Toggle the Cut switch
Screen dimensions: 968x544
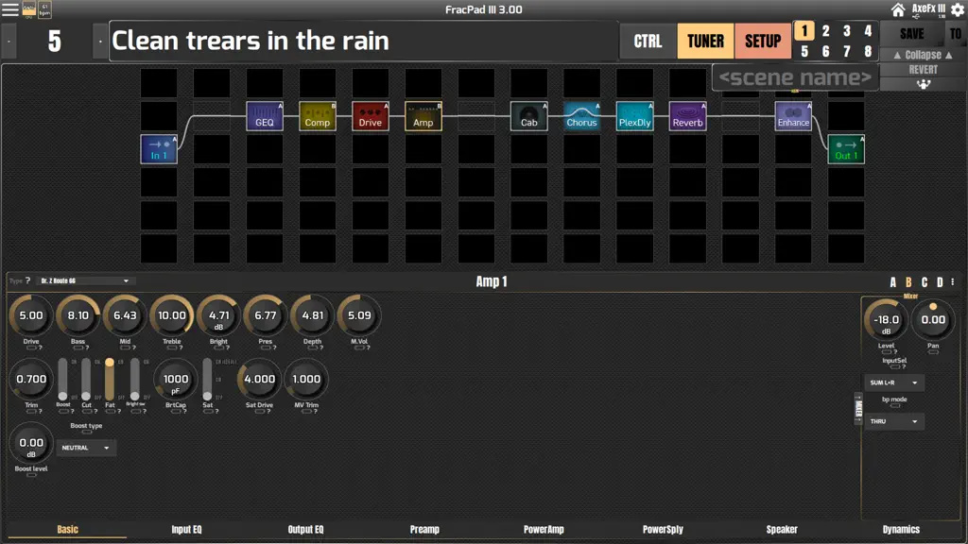86,380
